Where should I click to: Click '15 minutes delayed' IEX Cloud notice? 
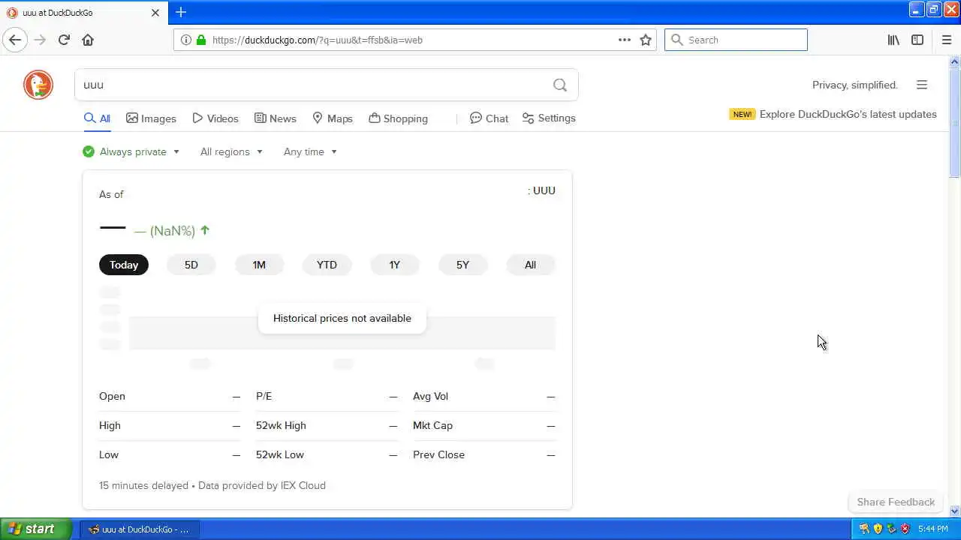(212, 485)
